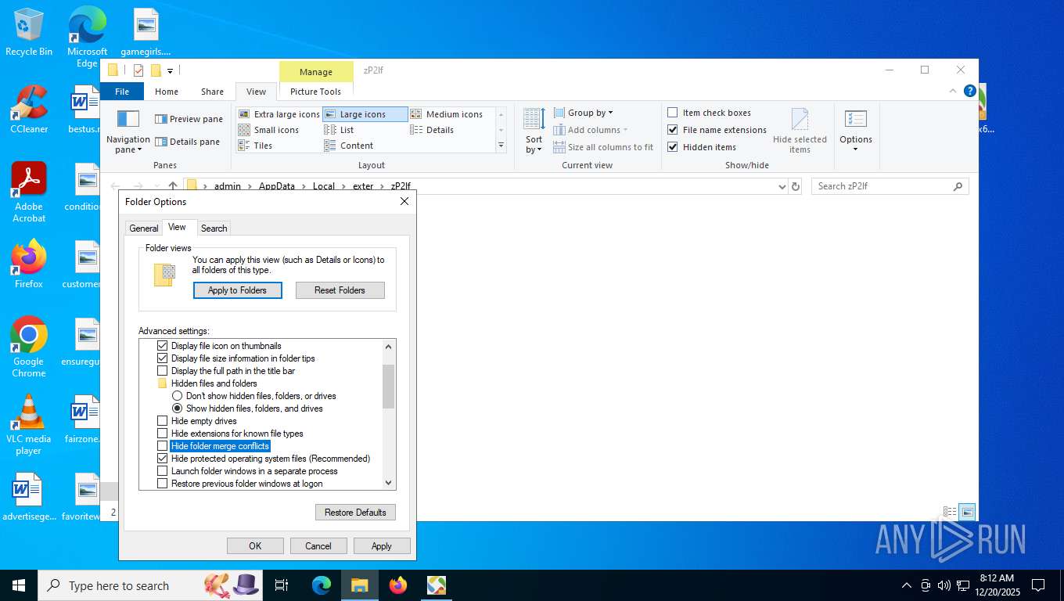Uncheck Hide protected operating system files

pyautogui.click(x=163, y=459)
